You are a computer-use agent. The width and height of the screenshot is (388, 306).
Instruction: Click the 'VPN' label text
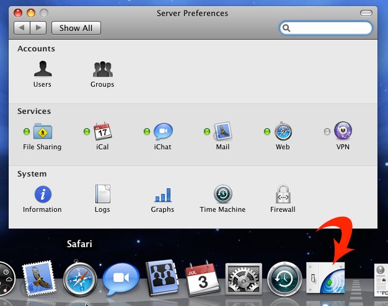point(343,147)
